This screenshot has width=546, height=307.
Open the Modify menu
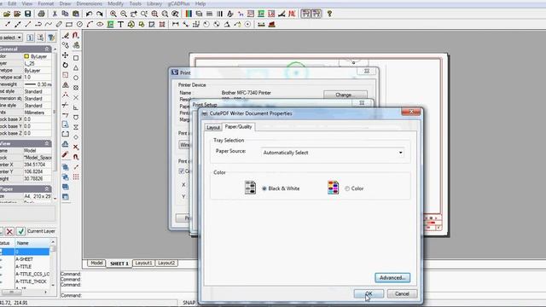[116, 3]
